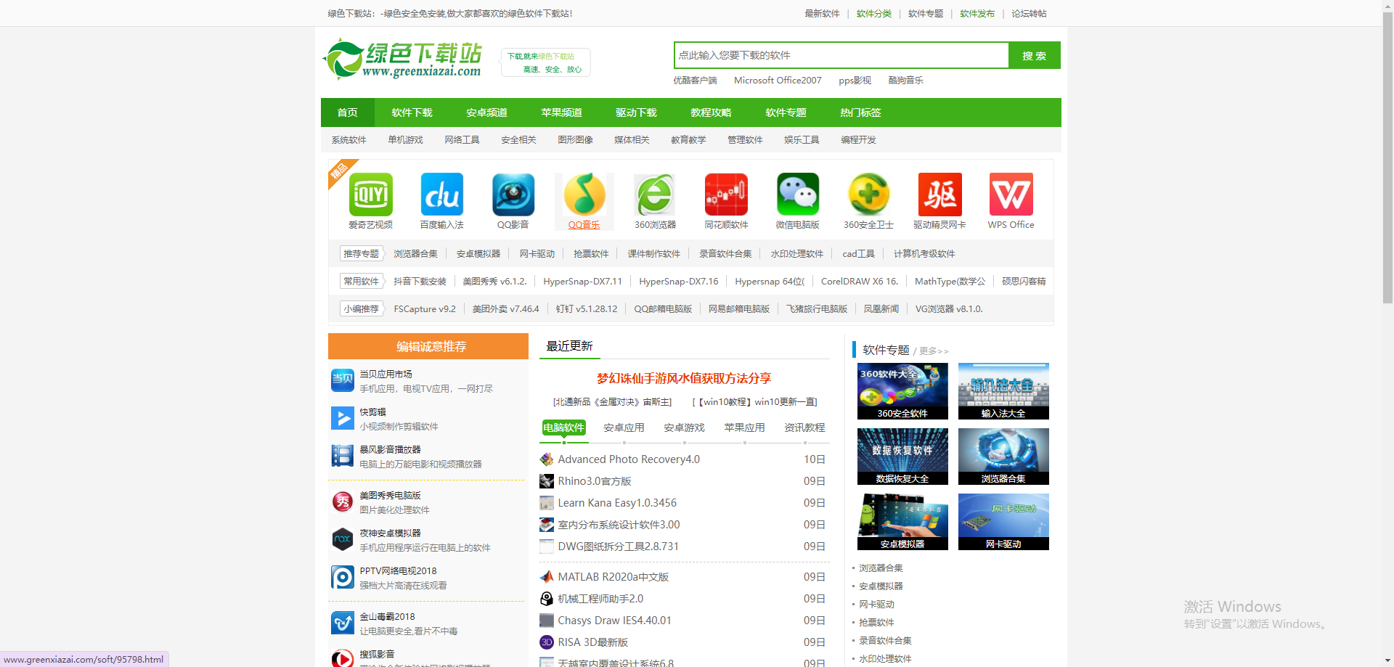1394x667 pixels.
Task: Click 抢票软件 in the sidebar list
Action: (x=876, y=623)
